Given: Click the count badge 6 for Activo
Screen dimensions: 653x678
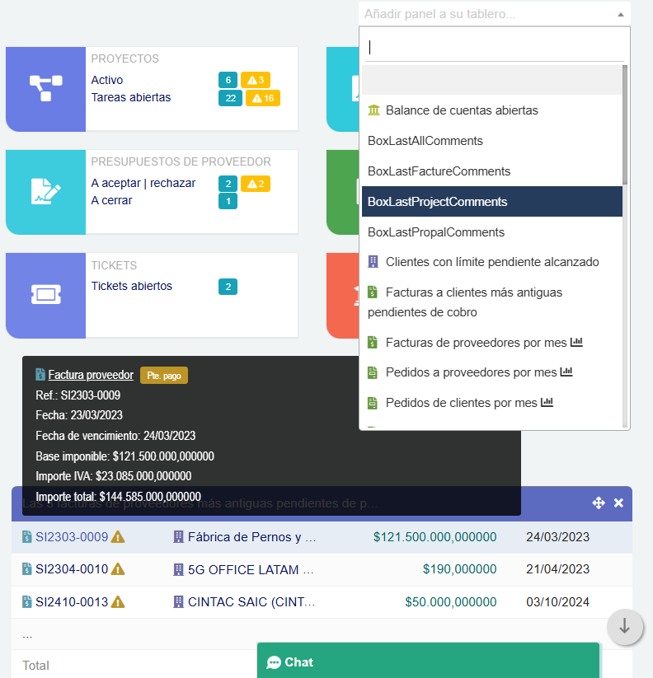Looking at the screenshot, I should pos(228,80).
